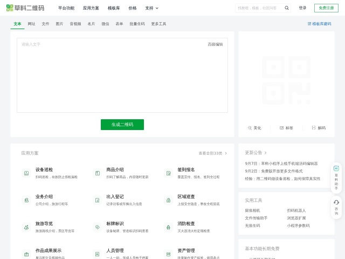Open the 区域巡查 solution icon
Viewport: 345px width, 259px height.
click(169, 200)
